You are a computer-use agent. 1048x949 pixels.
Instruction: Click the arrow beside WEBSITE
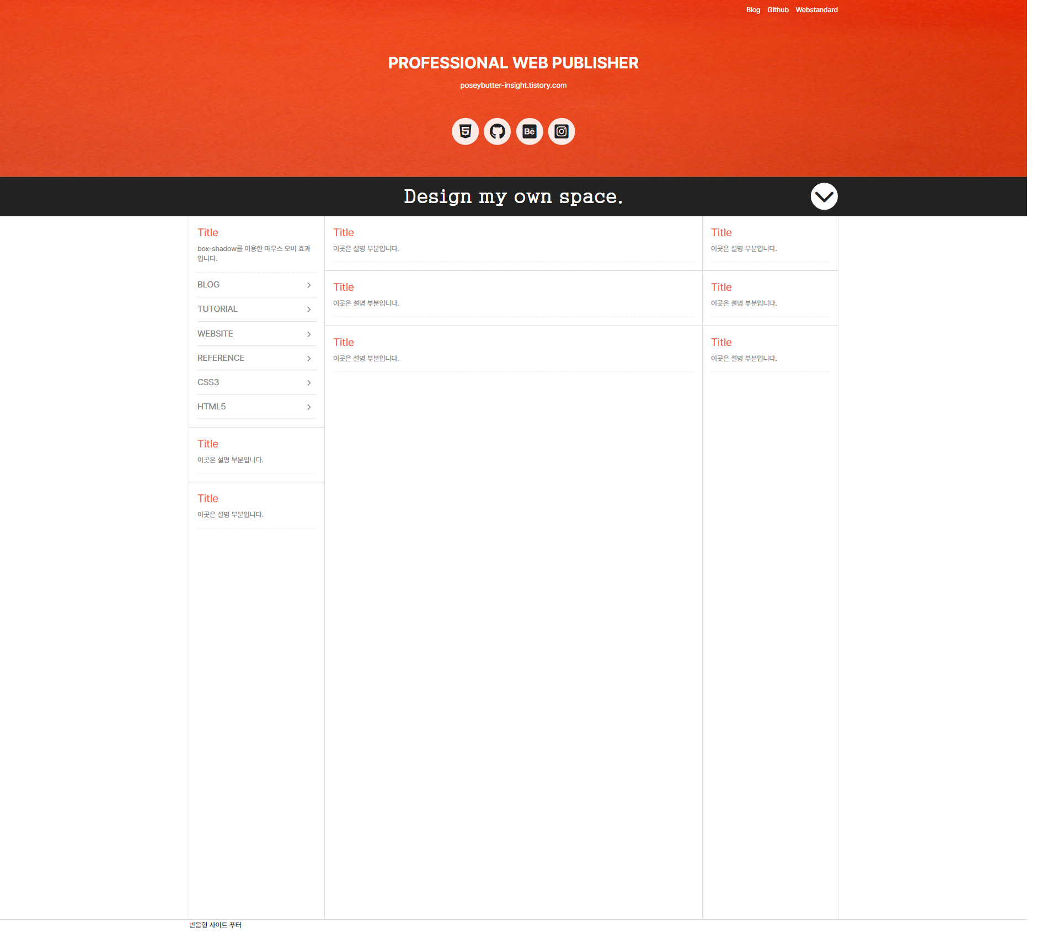tap(309, 334)
